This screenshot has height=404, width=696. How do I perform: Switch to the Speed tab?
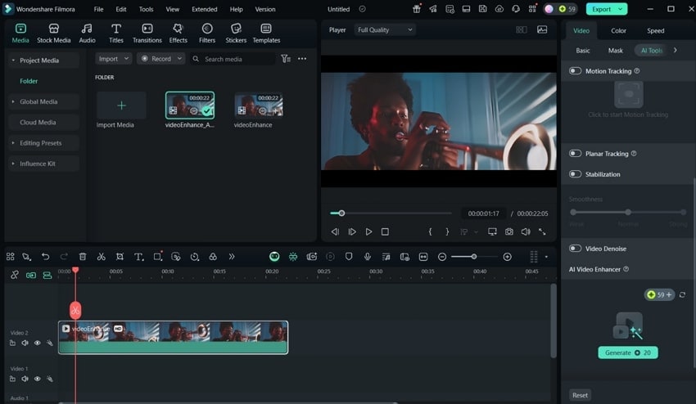click(x=656, y=30)
